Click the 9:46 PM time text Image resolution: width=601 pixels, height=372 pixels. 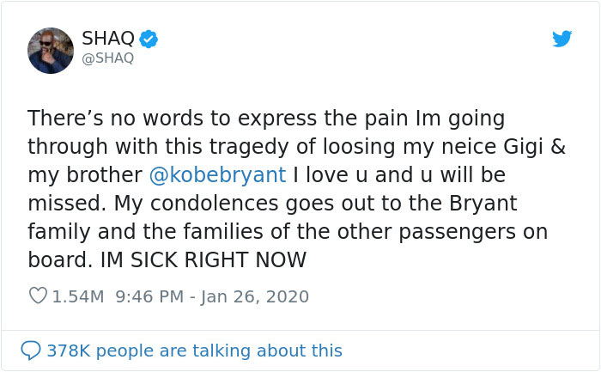click(x=149, y=296)
